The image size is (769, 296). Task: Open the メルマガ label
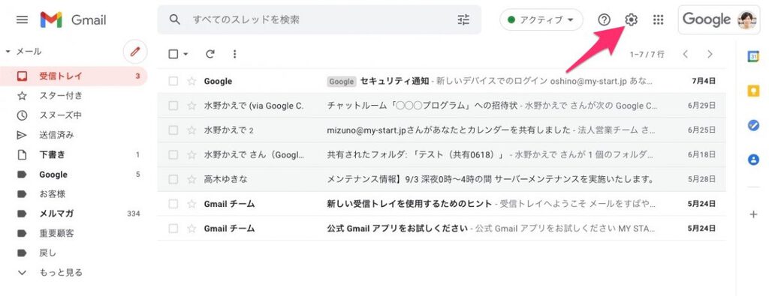tap(74, 214)
